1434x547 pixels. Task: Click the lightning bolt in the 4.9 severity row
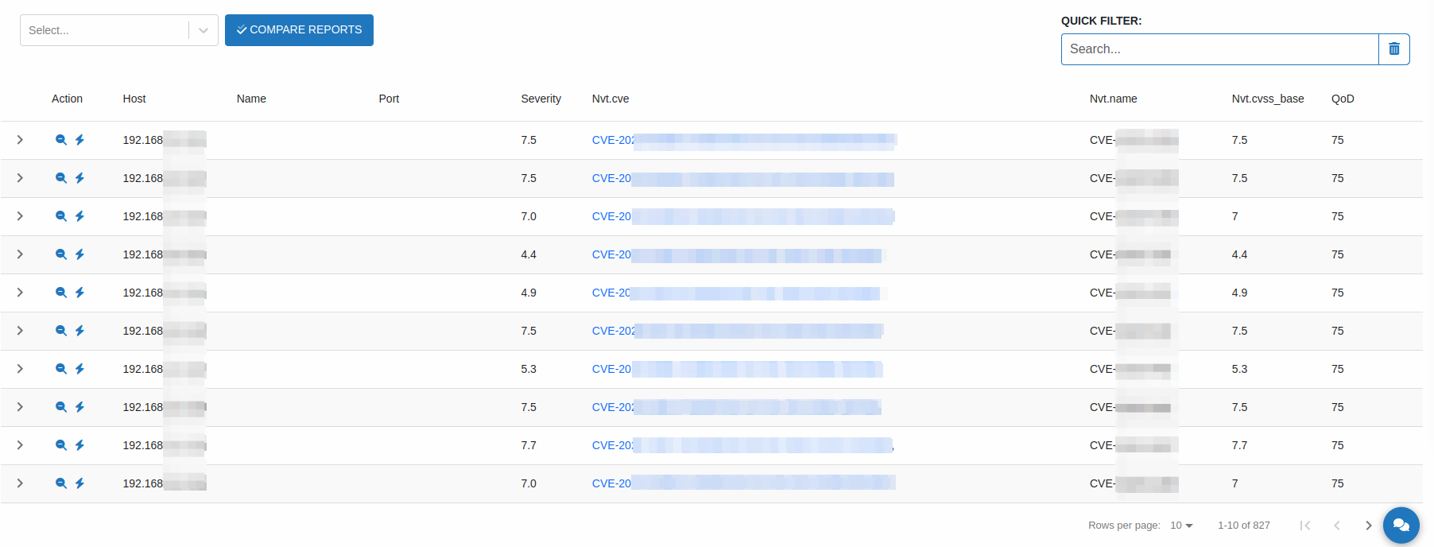pos(79,293)
